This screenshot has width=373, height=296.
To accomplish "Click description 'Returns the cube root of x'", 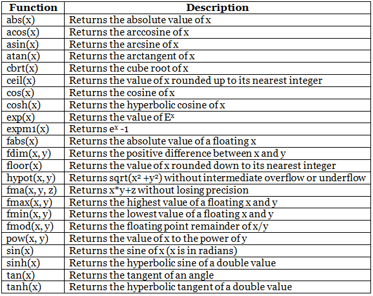I will pos(129,68).
